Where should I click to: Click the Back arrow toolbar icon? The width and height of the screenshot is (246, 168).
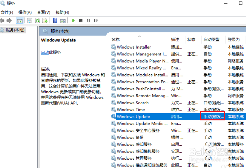click(x=2, y=20)
